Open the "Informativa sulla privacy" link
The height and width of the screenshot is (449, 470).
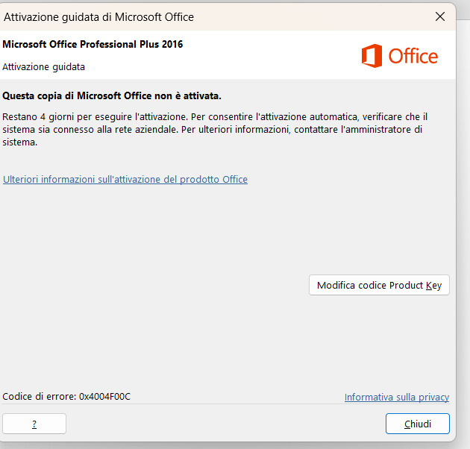point(397,397)
